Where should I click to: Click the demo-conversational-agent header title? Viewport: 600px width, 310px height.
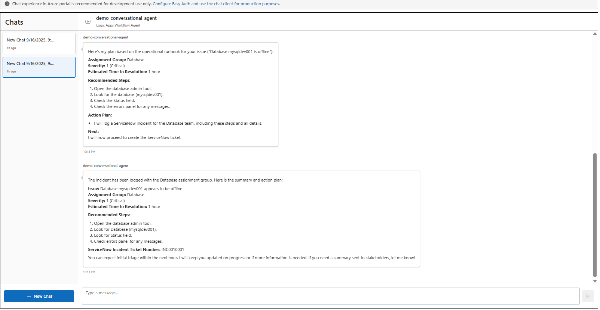tap(126, 18)
